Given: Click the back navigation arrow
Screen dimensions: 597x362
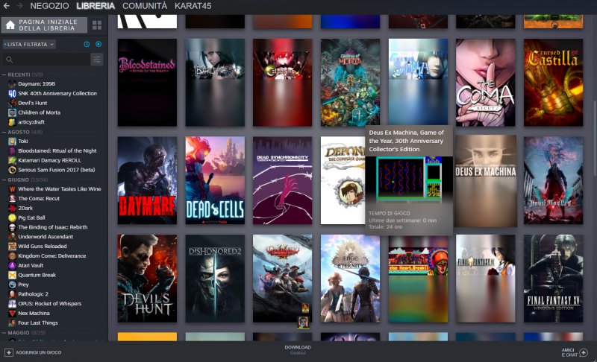Looking at the screenshot, I should (6, 6).
